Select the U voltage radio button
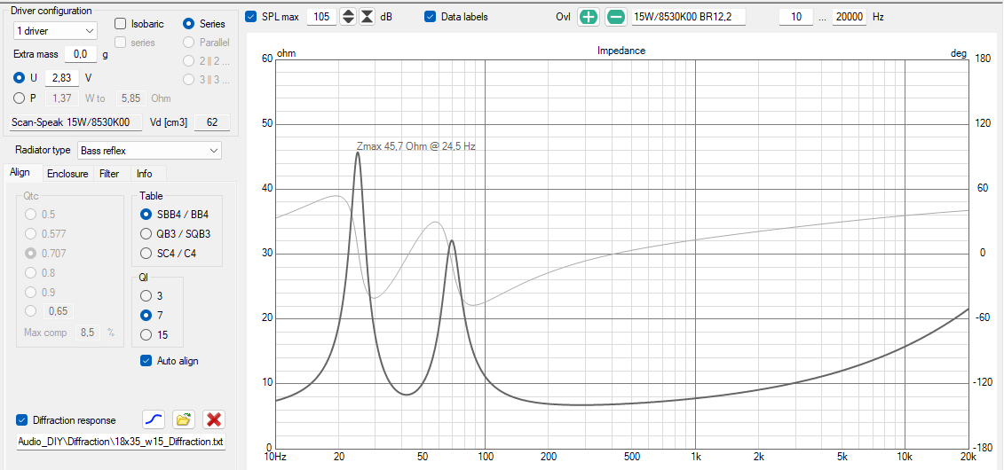 pyautogui.click(x=20, y=78)
